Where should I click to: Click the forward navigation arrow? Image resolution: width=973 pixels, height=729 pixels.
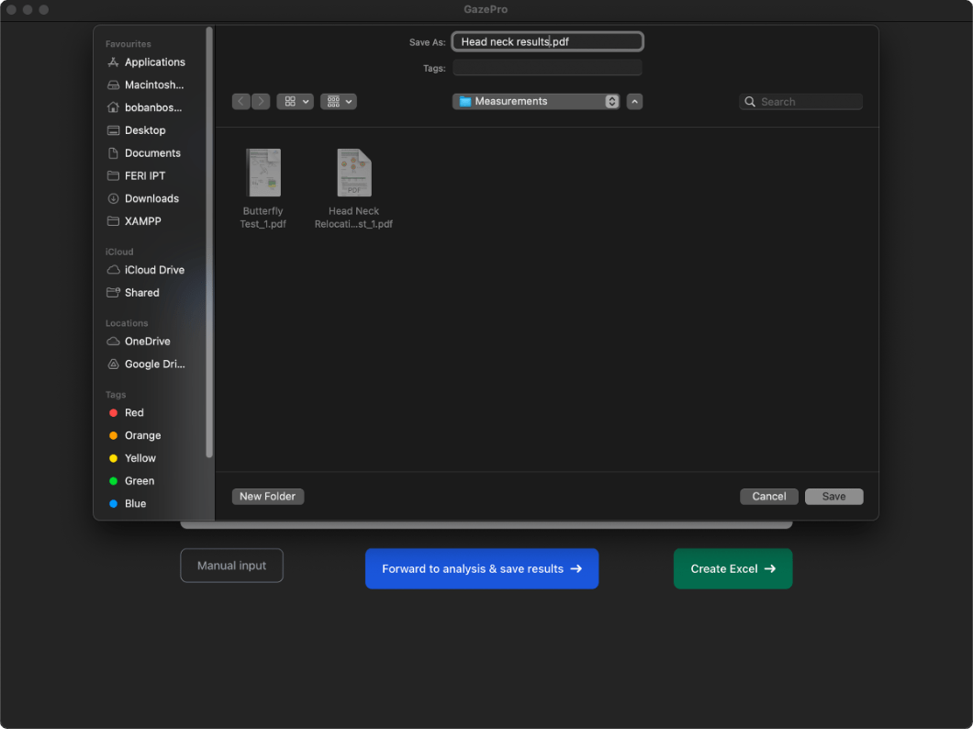coord(261,102)
